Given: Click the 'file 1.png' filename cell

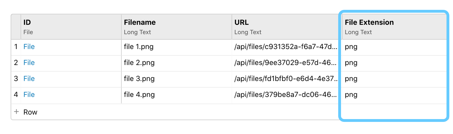Looking at the screenshot, I should click(177, 47).
